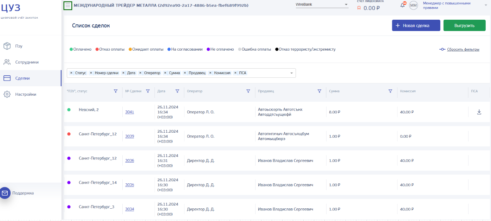This screenshot has width=491, height=221.
Task: Toggle the Отказ оплаты status filter
Action: 110,49
